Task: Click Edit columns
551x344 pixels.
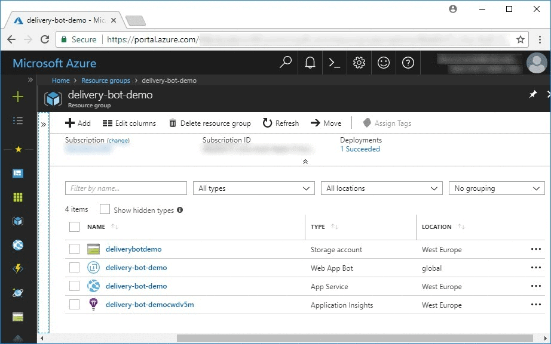Action: pos(129,123)
